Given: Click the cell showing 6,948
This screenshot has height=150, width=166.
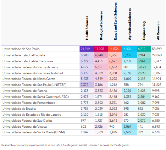Looking at the screenshot, I should coord(101,55).
